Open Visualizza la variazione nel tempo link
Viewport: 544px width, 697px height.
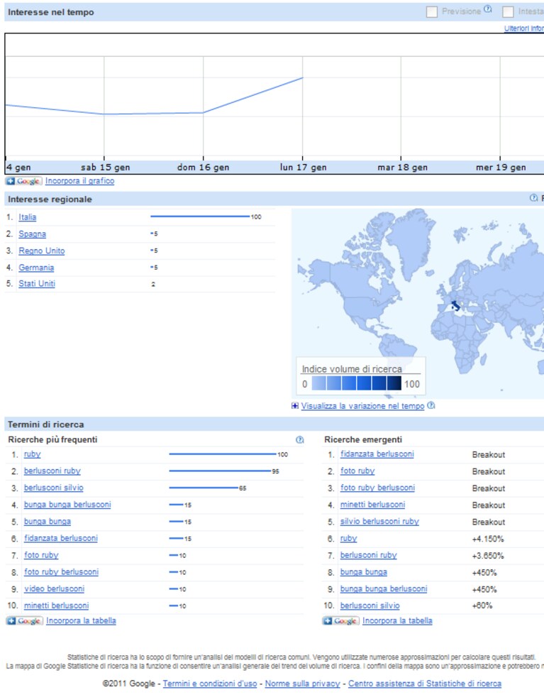[363, 406]
